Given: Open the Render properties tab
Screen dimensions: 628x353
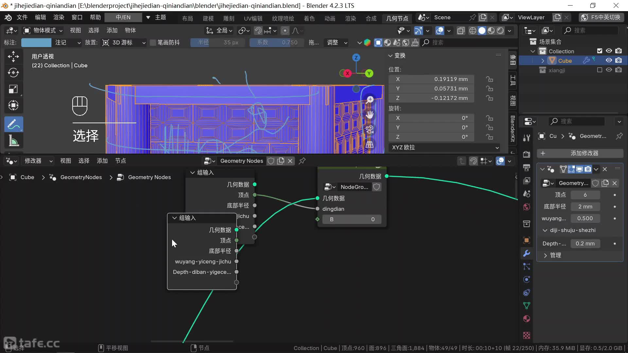Looking at the screenshot, I should [x=527, y=154].
